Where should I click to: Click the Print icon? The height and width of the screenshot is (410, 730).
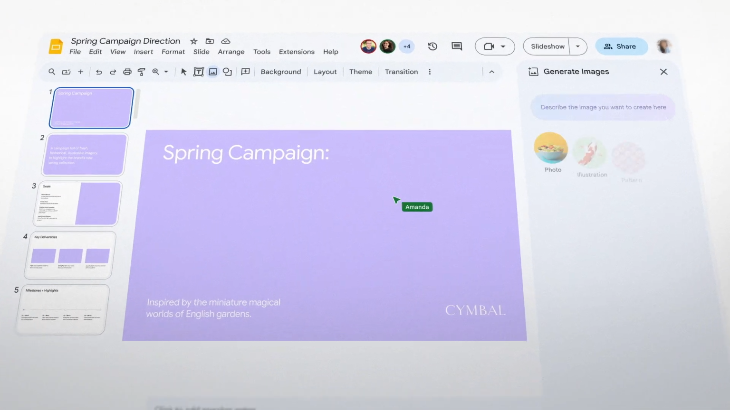pos(127,71)
